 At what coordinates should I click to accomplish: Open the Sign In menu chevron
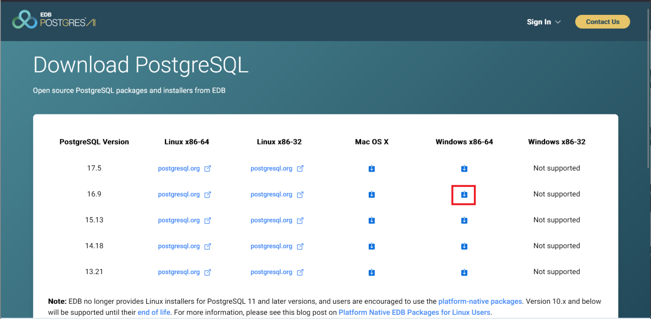pos(558,22)
